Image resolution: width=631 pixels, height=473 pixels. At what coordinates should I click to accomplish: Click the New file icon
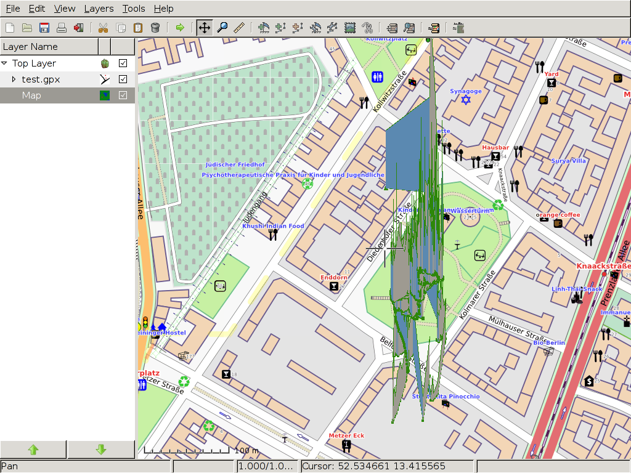tap(9, 28)
